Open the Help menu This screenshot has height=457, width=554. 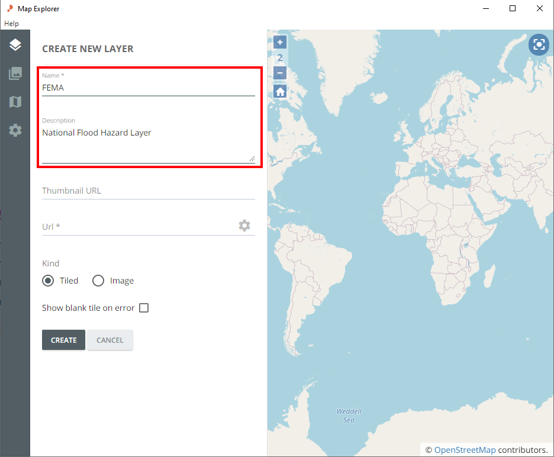pyautogui.click(x=11, y=24)
